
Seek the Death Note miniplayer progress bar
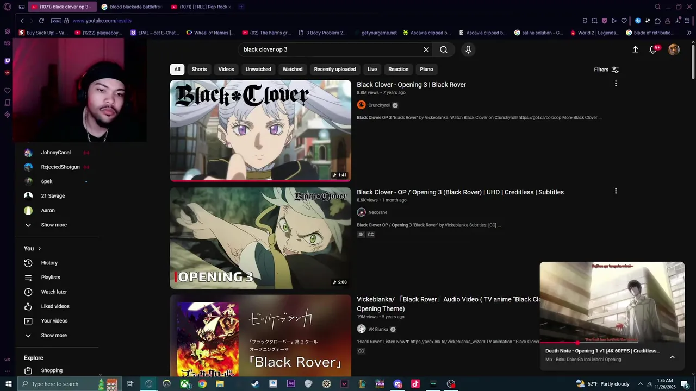tap(612, 343)
